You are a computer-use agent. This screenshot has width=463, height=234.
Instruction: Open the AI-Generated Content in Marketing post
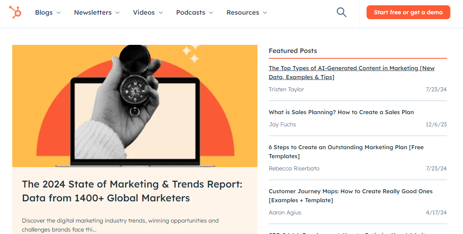[x=351, y=73]
